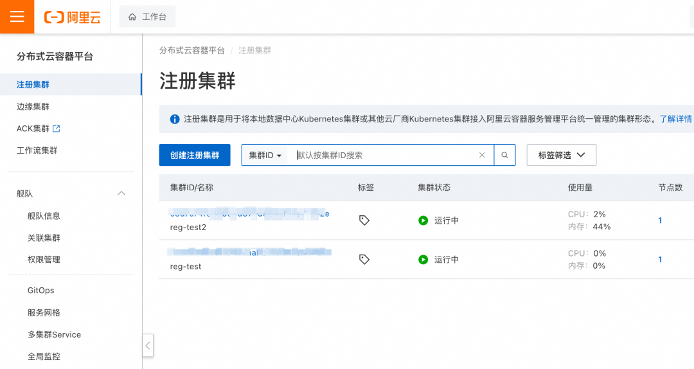Open 舰队信息 in the sidebar
The width and height of the screenshot is (694, 369).
coord(44,216)
